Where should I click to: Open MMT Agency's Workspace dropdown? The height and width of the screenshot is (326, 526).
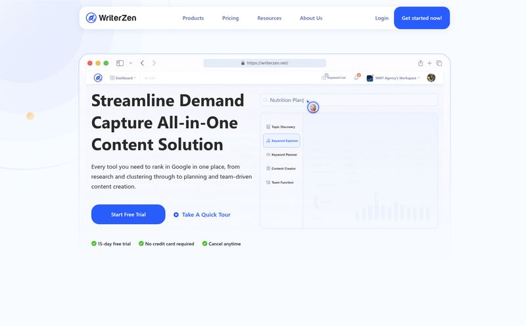pyautogui.click(x=393, y=78)
